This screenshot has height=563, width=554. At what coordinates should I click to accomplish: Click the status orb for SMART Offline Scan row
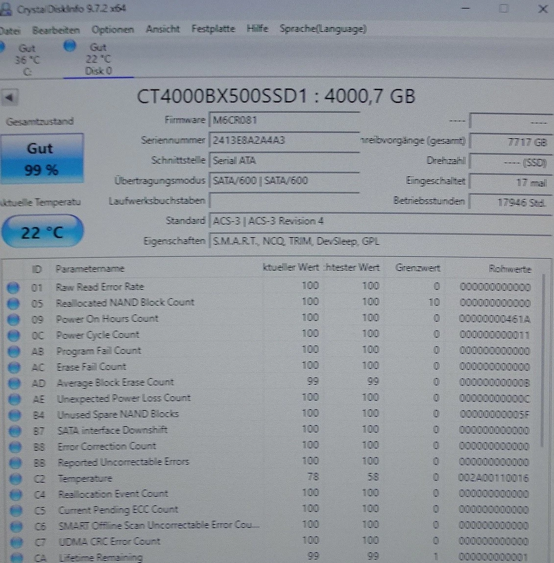[16, 526]
